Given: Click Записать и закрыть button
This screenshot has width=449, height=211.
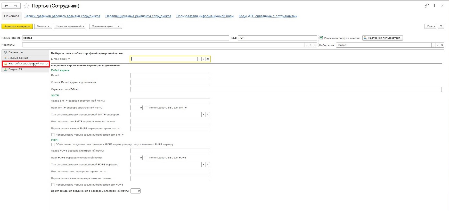Looking at the screenshot, I should pos(17,26).
